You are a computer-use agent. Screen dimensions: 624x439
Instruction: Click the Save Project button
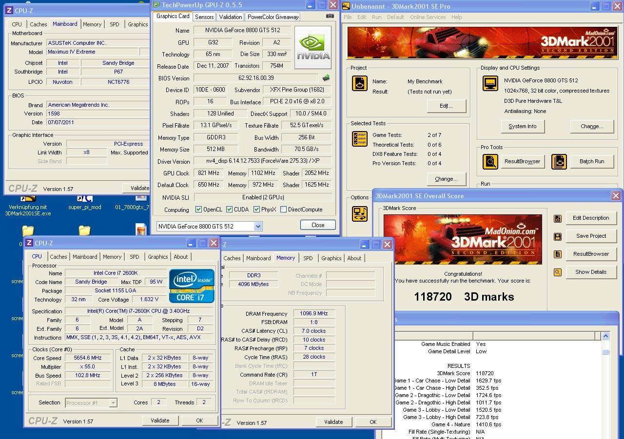(x=591, y=236)
